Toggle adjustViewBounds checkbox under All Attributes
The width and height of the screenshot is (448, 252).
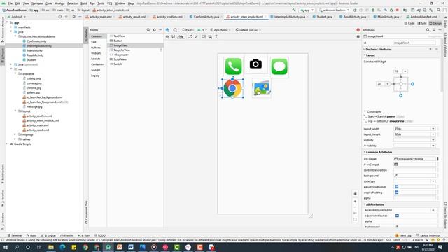397,216
